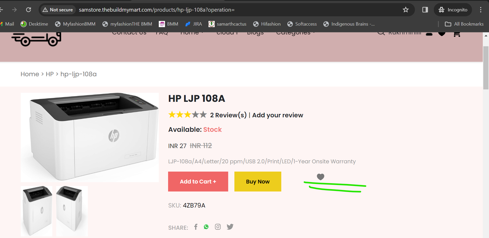
Task: Open the Mail bookmark
Action: click(7, 24)
